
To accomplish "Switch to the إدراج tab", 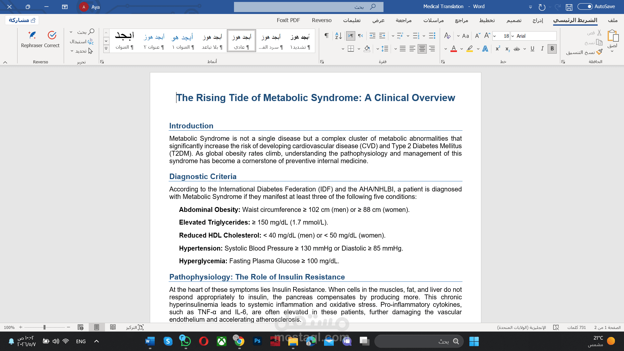I will 538,20.
